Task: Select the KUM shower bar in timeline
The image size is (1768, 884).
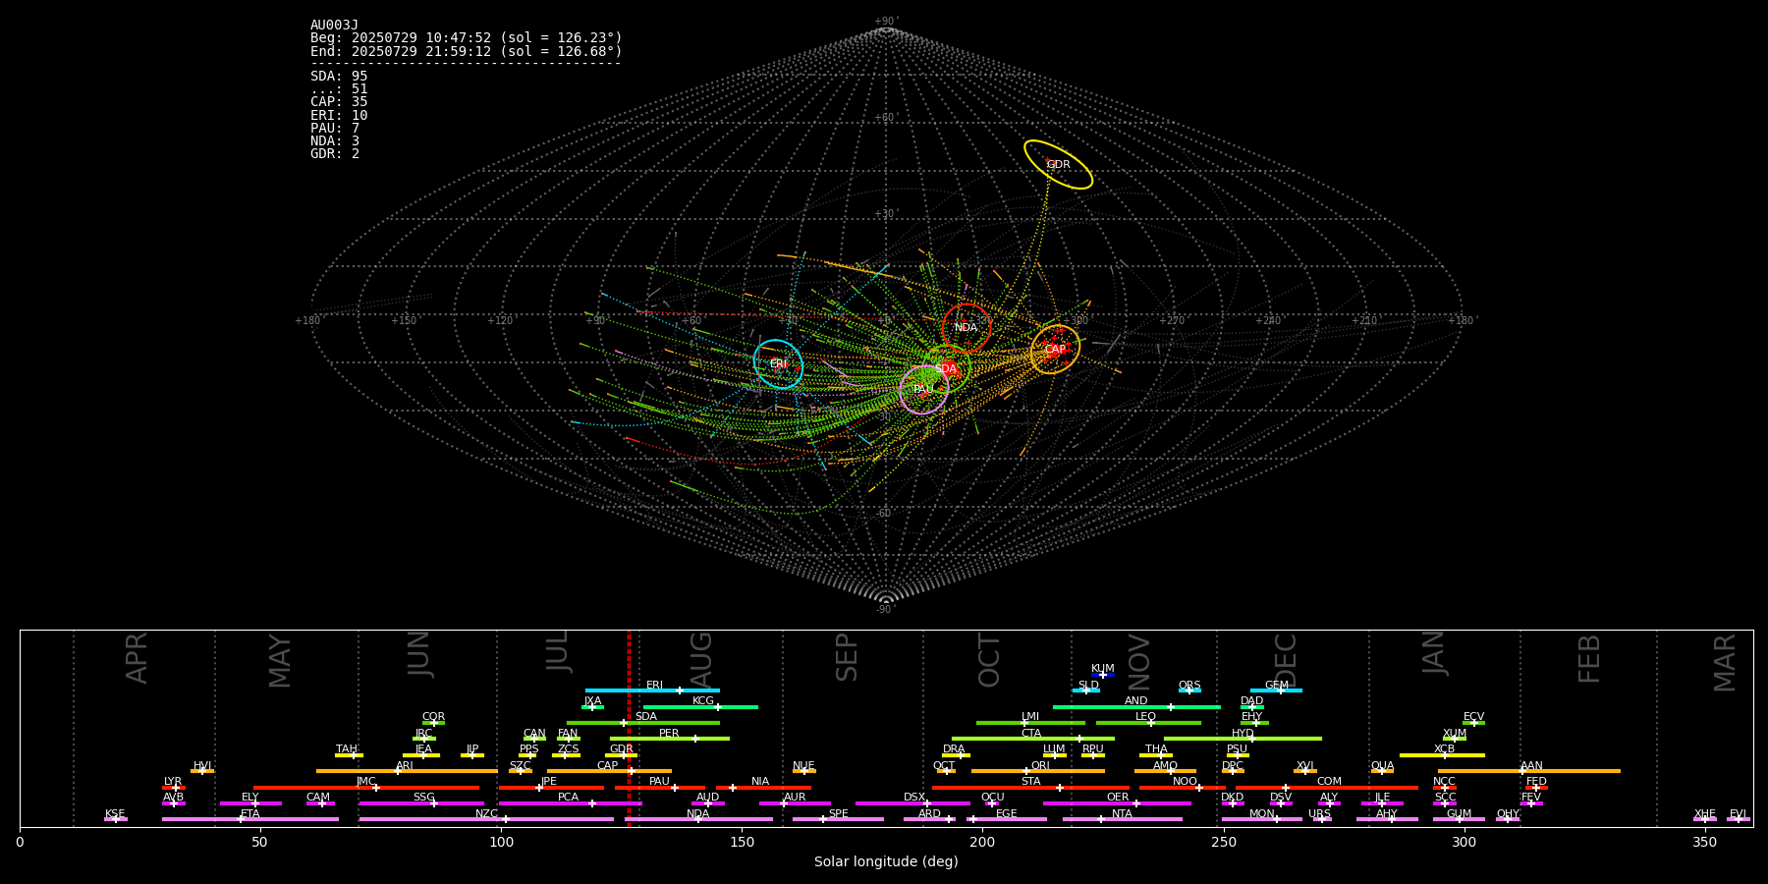Action: click(x=1103, y=675)
